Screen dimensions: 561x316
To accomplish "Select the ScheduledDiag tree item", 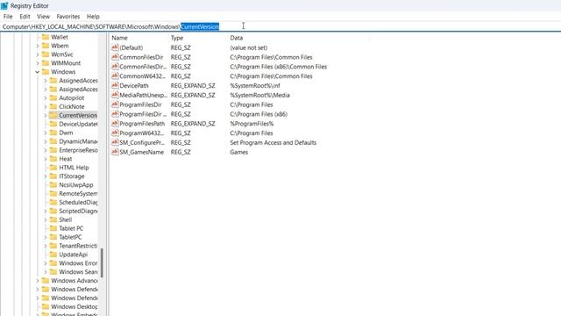I will pos(78,202).
